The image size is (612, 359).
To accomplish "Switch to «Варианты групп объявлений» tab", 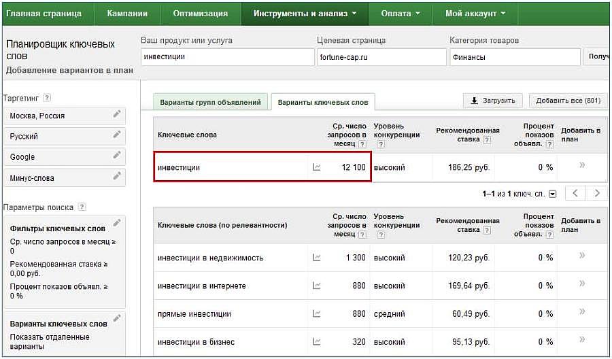I will point(210,102).
